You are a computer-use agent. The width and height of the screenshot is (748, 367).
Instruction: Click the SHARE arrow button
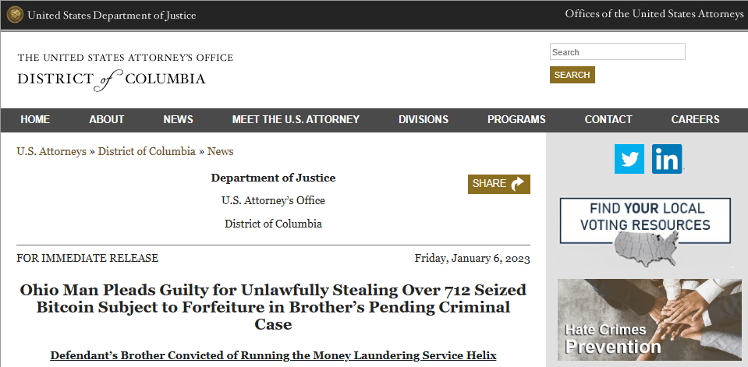point(499,184)
